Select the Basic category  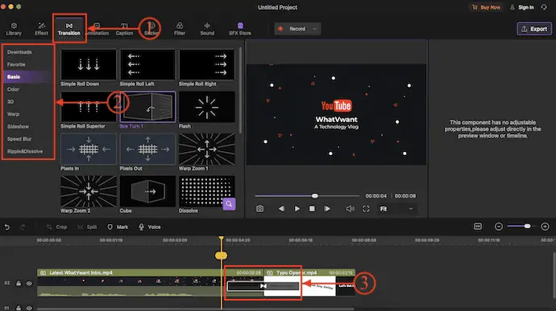point(27,77)
